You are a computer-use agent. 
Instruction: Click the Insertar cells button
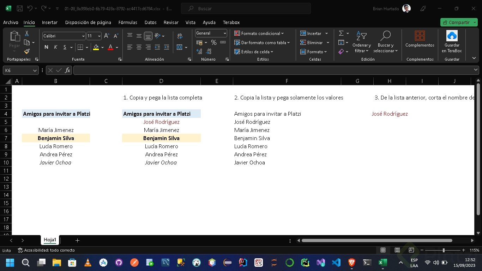314,34
